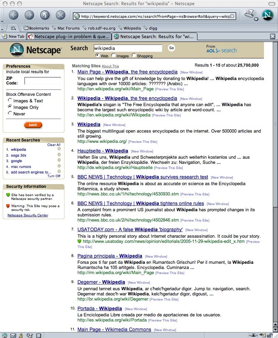278x338 pixels.
Task: Click the popup/cookie manager status icon
Action: [262, 335]
